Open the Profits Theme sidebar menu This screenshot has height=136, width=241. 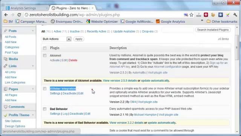coord(19,115)
